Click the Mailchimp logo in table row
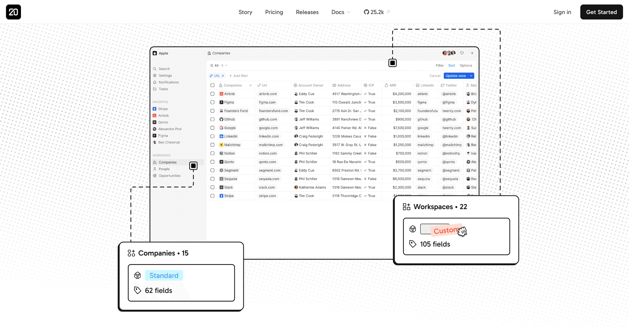629x327 pixels. click(x=221, y=145)
